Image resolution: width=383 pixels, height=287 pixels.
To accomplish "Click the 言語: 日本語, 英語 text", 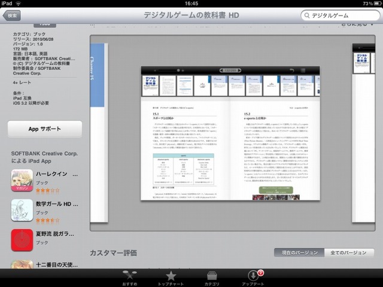I will coord(31,54).
